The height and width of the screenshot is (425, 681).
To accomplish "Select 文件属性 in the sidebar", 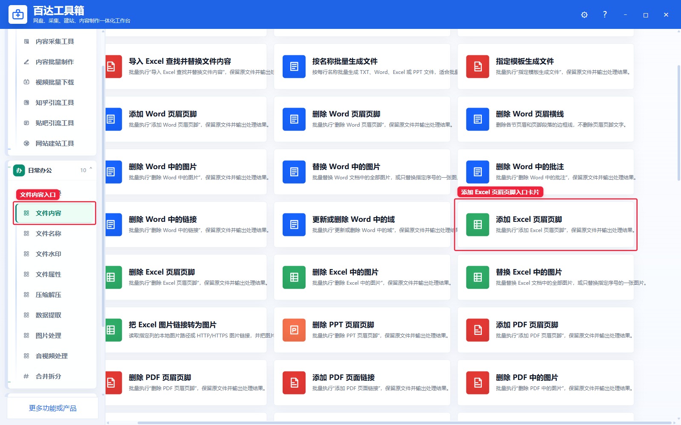I will pos(54,275).
